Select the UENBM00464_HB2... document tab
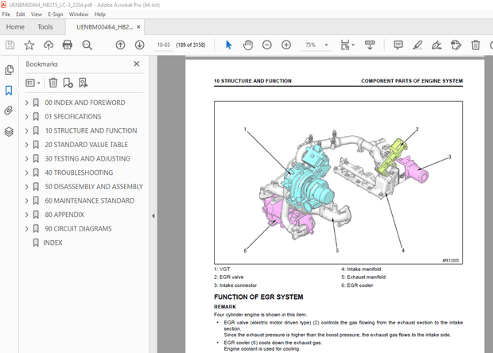 point(104,27)
